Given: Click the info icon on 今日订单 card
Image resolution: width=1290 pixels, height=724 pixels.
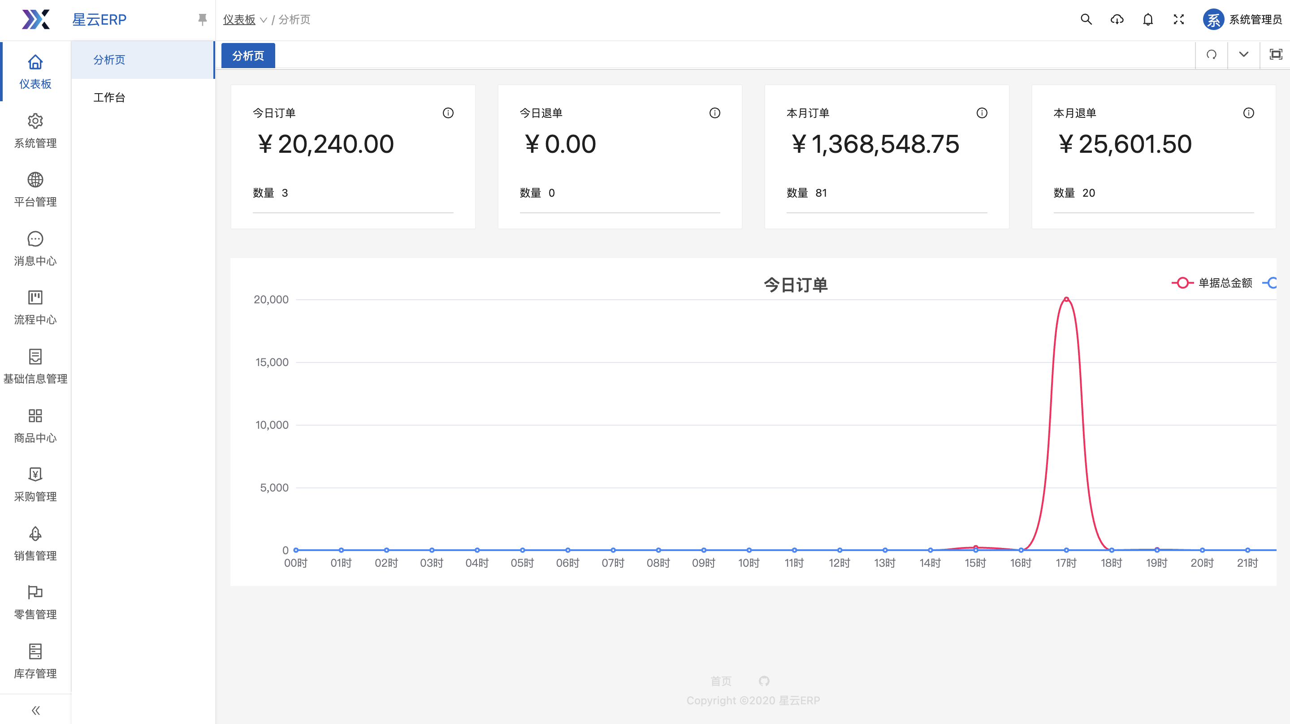Looking at the screenshot, I should [448, 113].
